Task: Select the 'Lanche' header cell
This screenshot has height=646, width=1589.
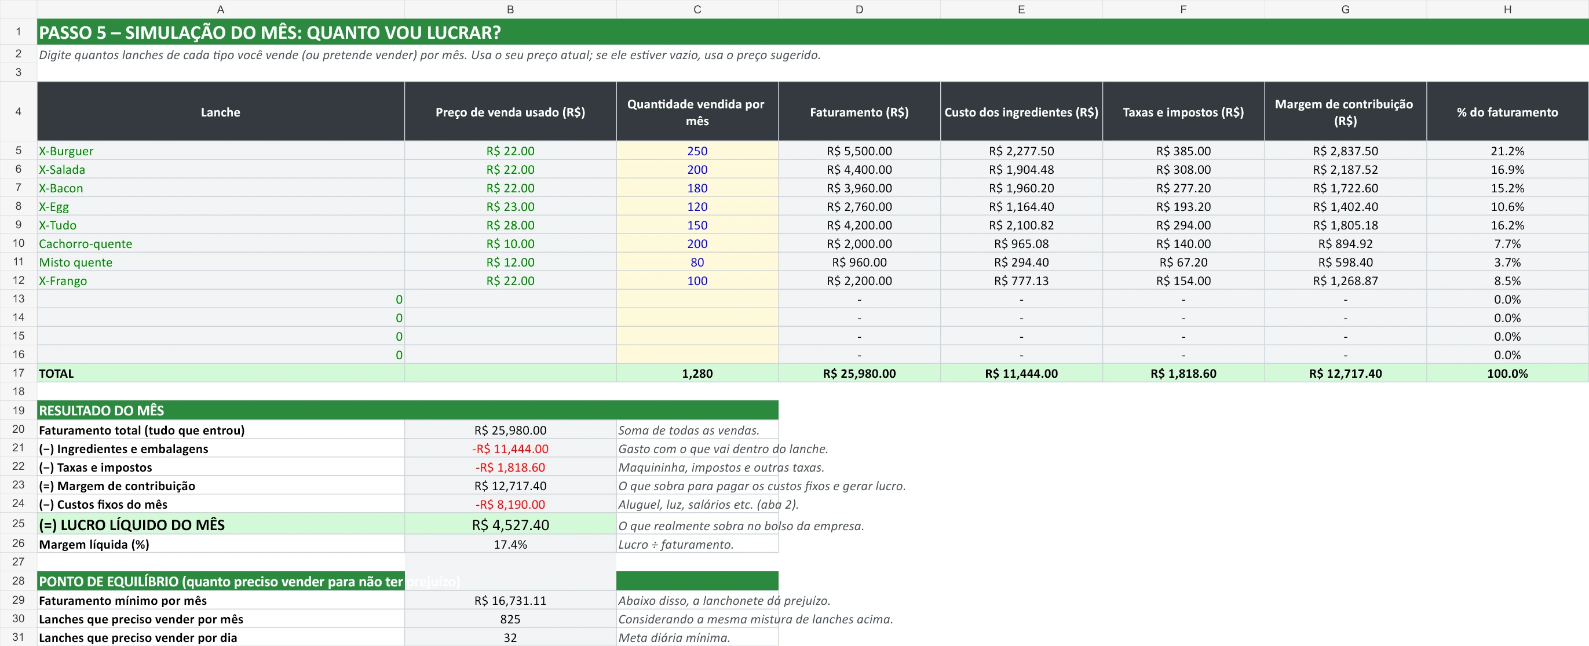Action: click(220, 112)
